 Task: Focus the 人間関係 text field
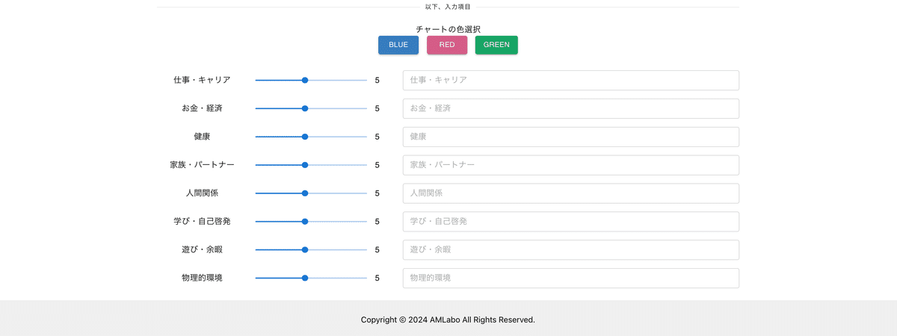(x=571, y=193)
